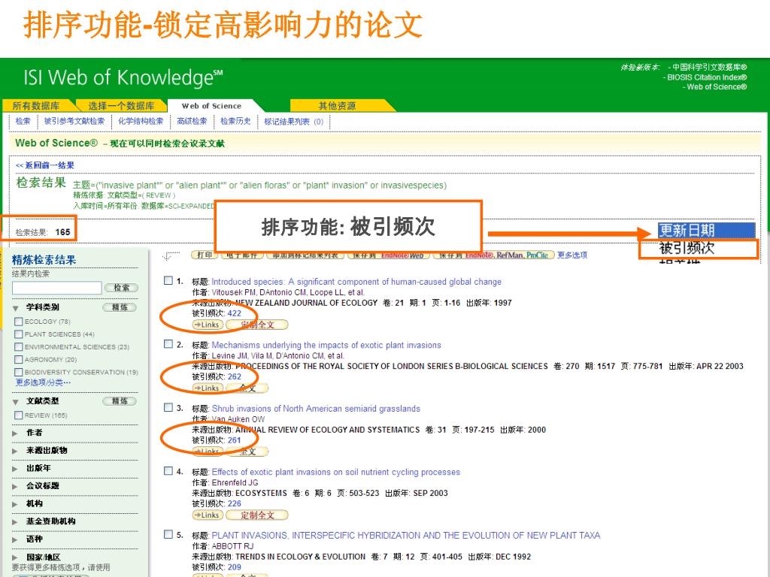The width and height of the screenshot is (770, 577).
Task: Enable the ECOLOGY (78) category filter
Action: (x=19, y=322)
